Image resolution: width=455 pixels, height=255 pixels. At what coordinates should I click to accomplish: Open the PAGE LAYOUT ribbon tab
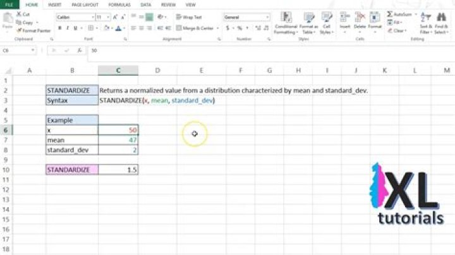(84, 4)
